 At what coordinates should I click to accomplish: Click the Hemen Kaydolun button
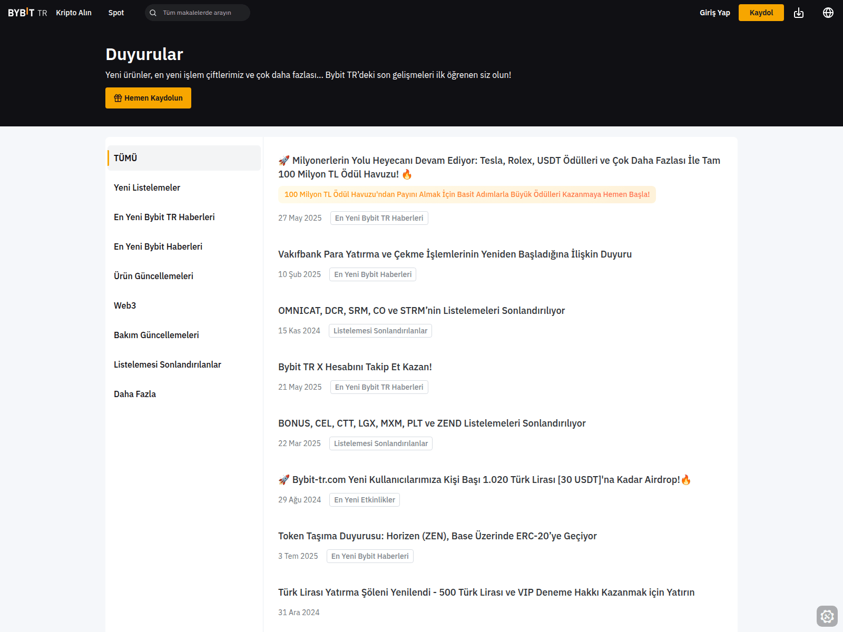pos(148,98)
